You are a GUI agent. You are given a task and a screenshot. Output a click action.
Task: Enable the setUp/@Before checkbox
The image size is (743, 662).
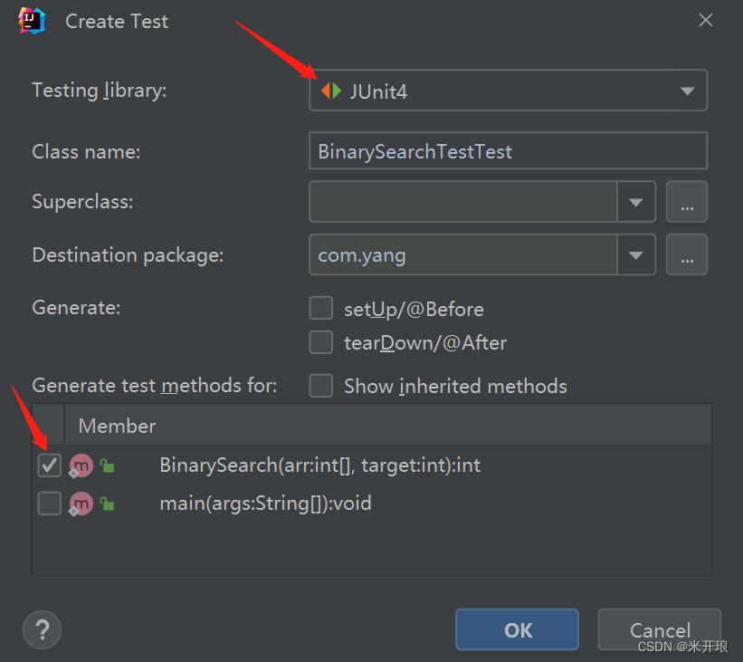click(320, 308)
